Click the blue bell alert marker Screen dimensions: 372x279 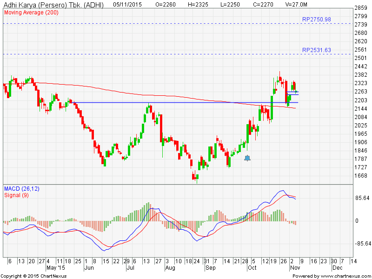[247, 158]
